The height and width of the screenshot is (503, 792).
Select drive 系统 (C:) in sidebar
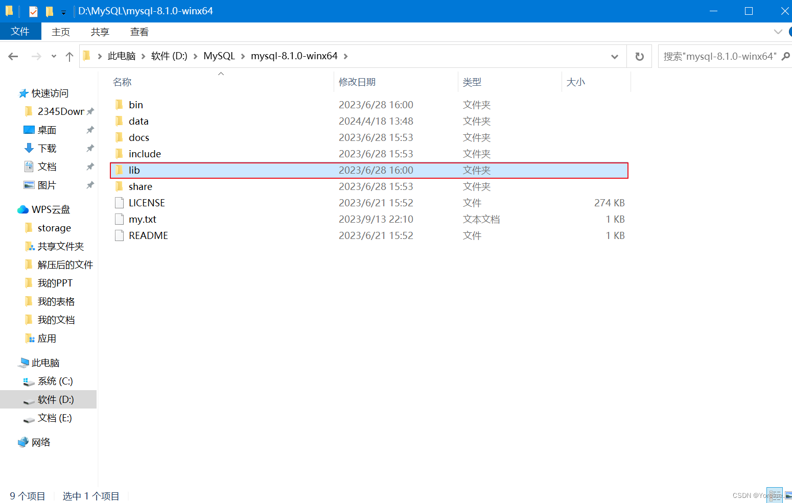(x=56, y=380)
